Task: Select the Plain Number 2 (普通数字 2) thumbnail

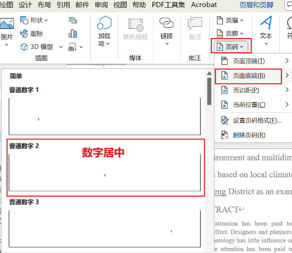Action: (x=105, y=173)
